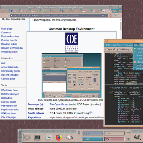
Task: Switch to the Gmail tab in Chrome
Action: (5, 11)
